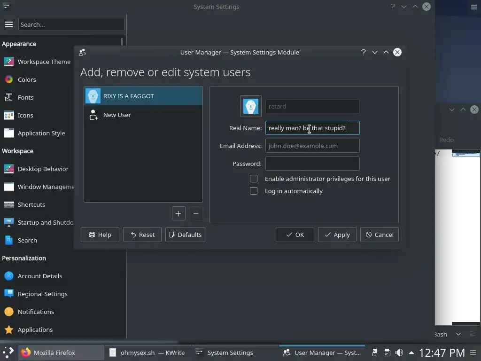Open the panel menu at taskbar right end
The height and width of the screenshot is (361, 481).
[473, 353]
